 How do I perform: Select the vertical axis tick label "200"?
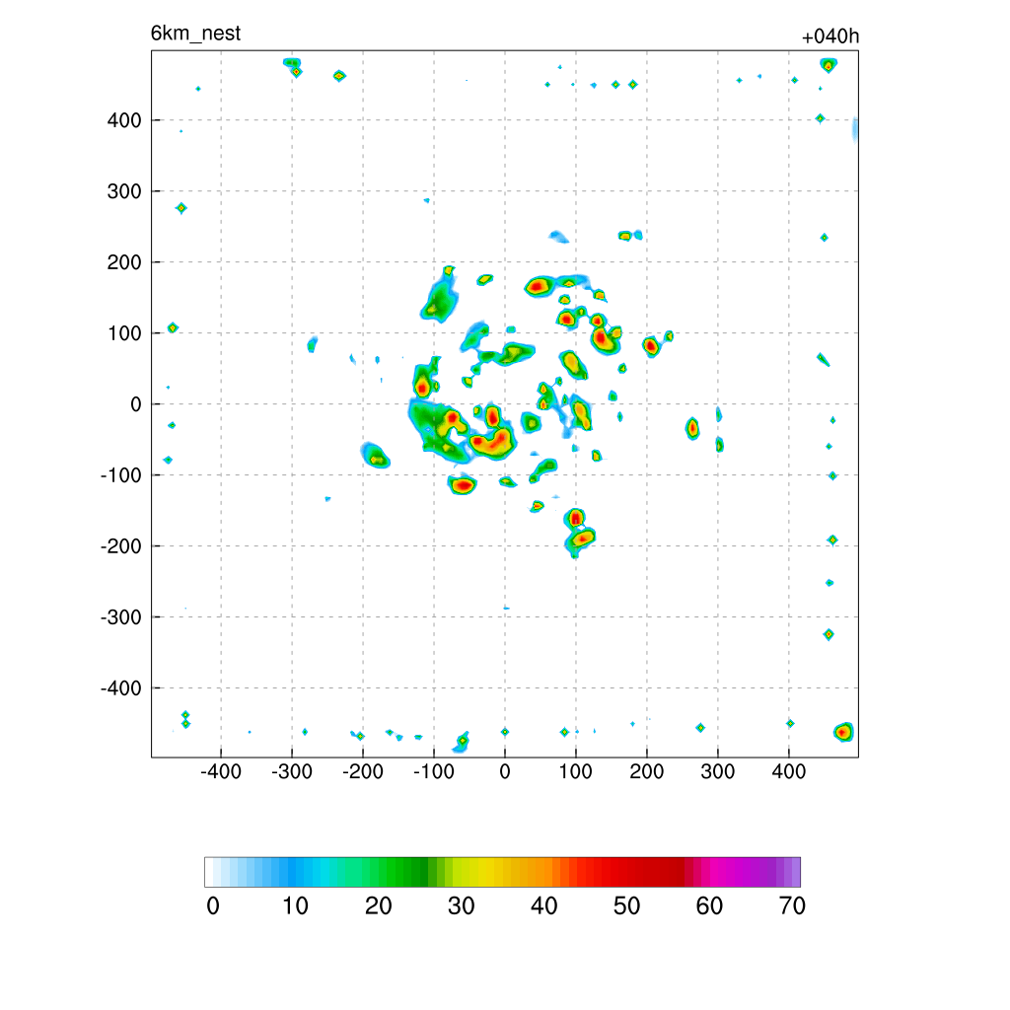tap(124, 262)
